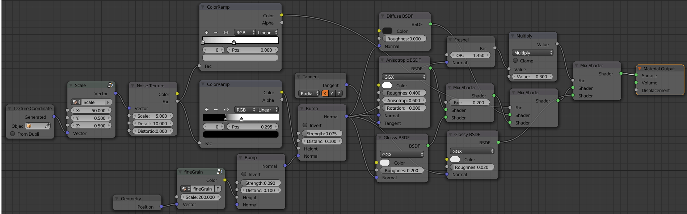Open the Diffuse BSDF dark color swatch
The image size is (687, 214).
387,31
